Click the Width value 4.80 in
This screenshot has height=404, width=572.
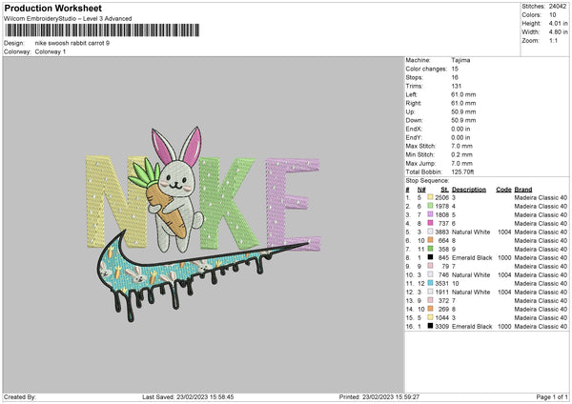point(558,32)
